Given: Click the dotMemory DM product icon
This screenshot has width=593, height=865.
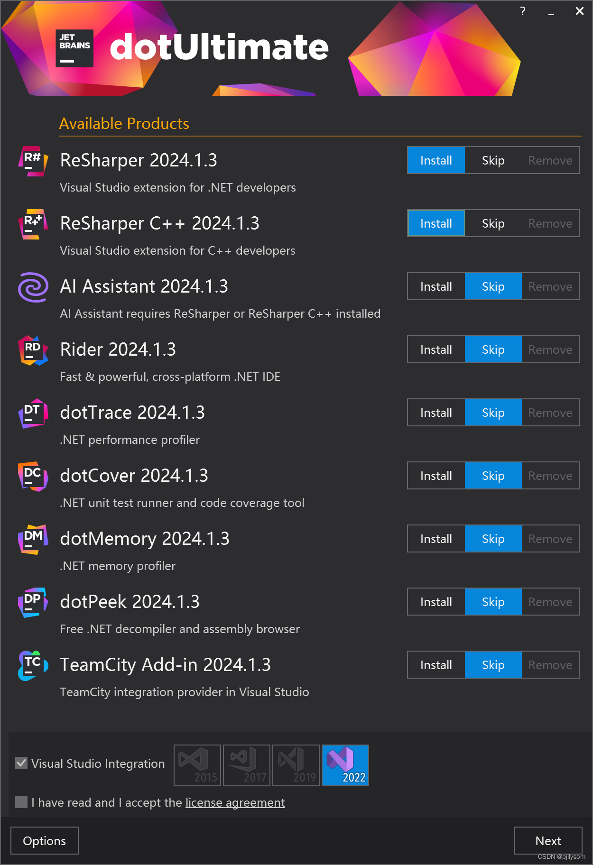Looking at the screenshot, I should coord(33,540).
